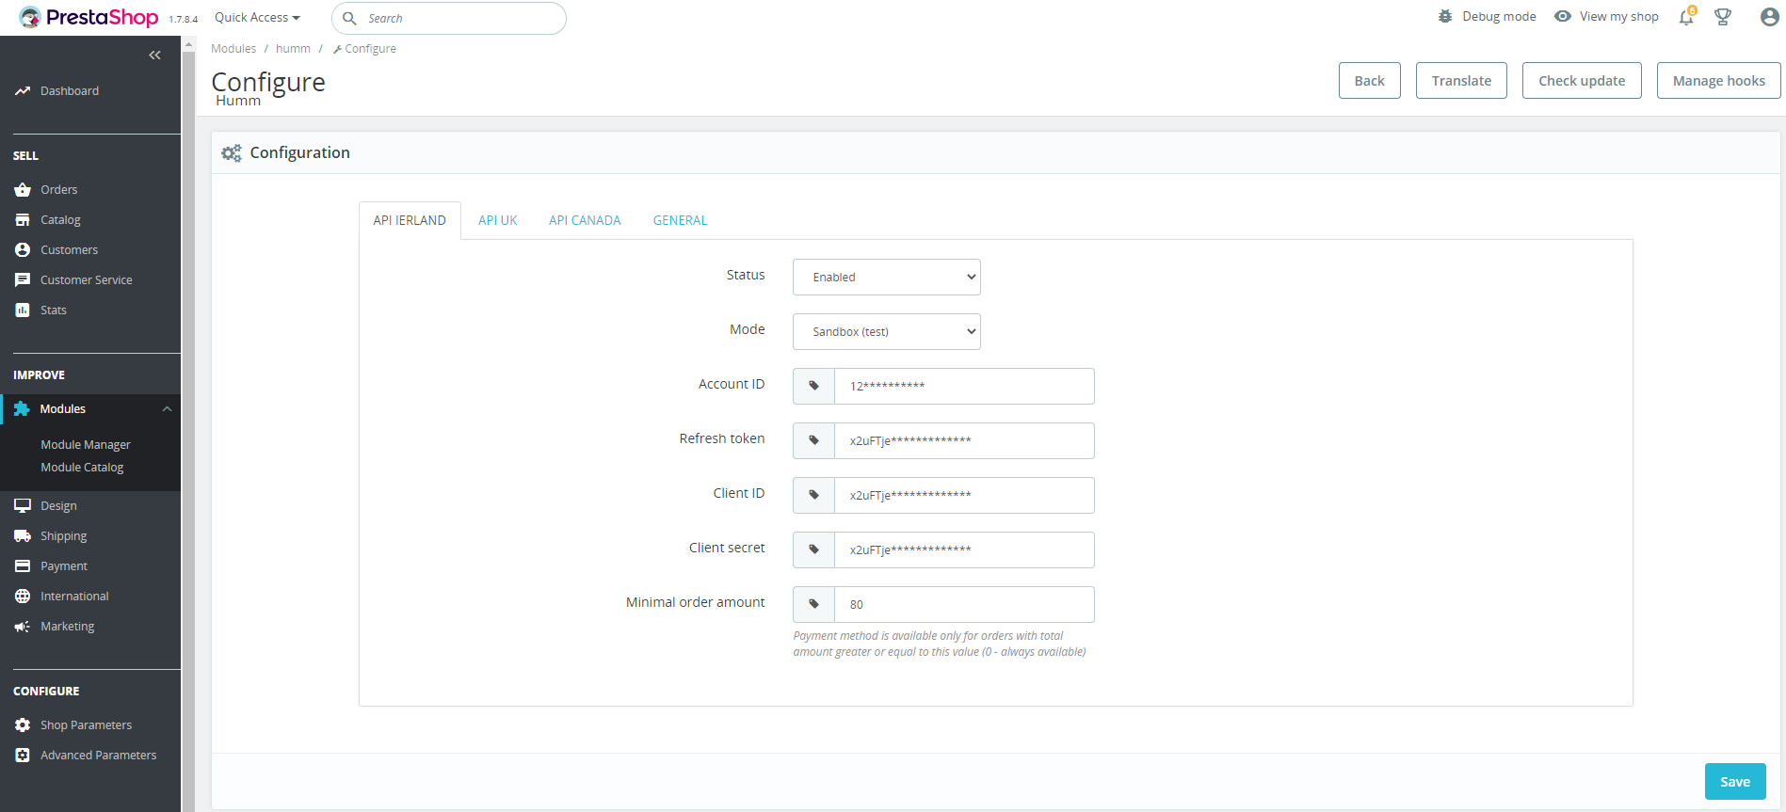Click the Design monitor icon
Image resolution: width=1786 pixels, height=812 pixels.
point(23,506)
